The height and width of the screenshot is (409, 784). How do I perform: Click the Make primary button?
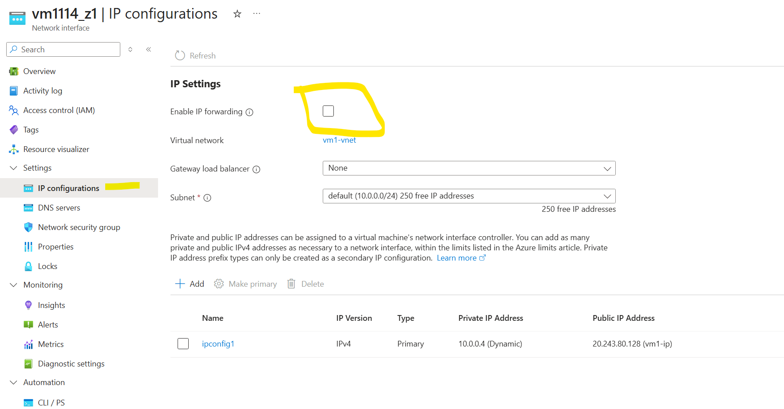[245, 284]
